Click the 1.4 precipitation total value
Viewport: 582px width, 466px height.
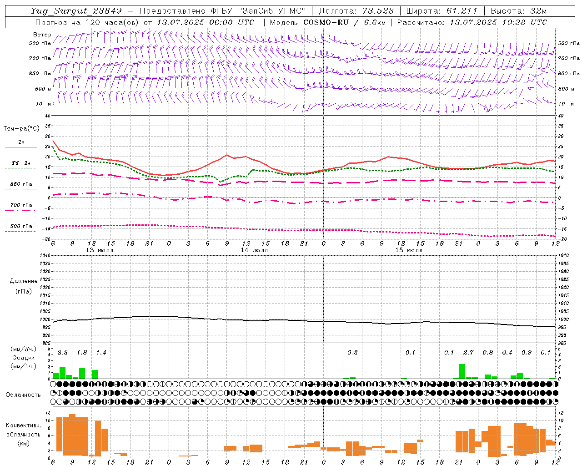[x=101, y=353]
